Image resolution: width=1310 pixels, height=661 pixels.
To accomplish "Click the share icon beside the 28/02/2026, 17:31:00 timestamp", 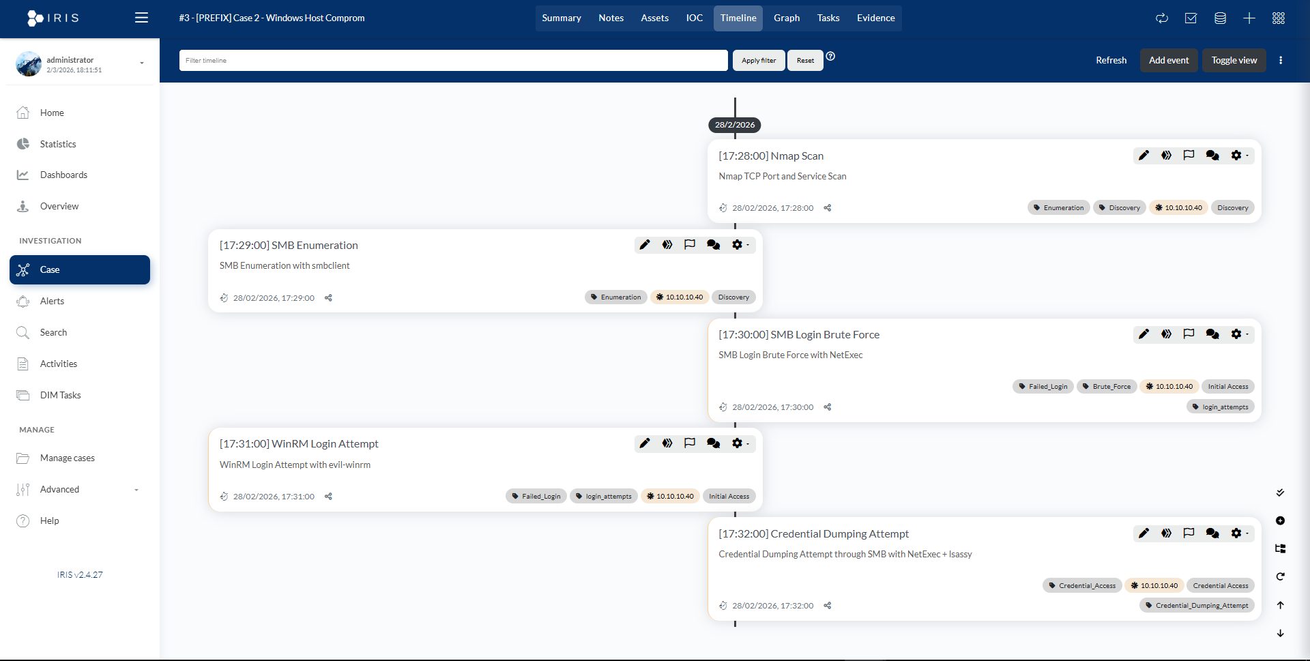I will coord(328,497).
